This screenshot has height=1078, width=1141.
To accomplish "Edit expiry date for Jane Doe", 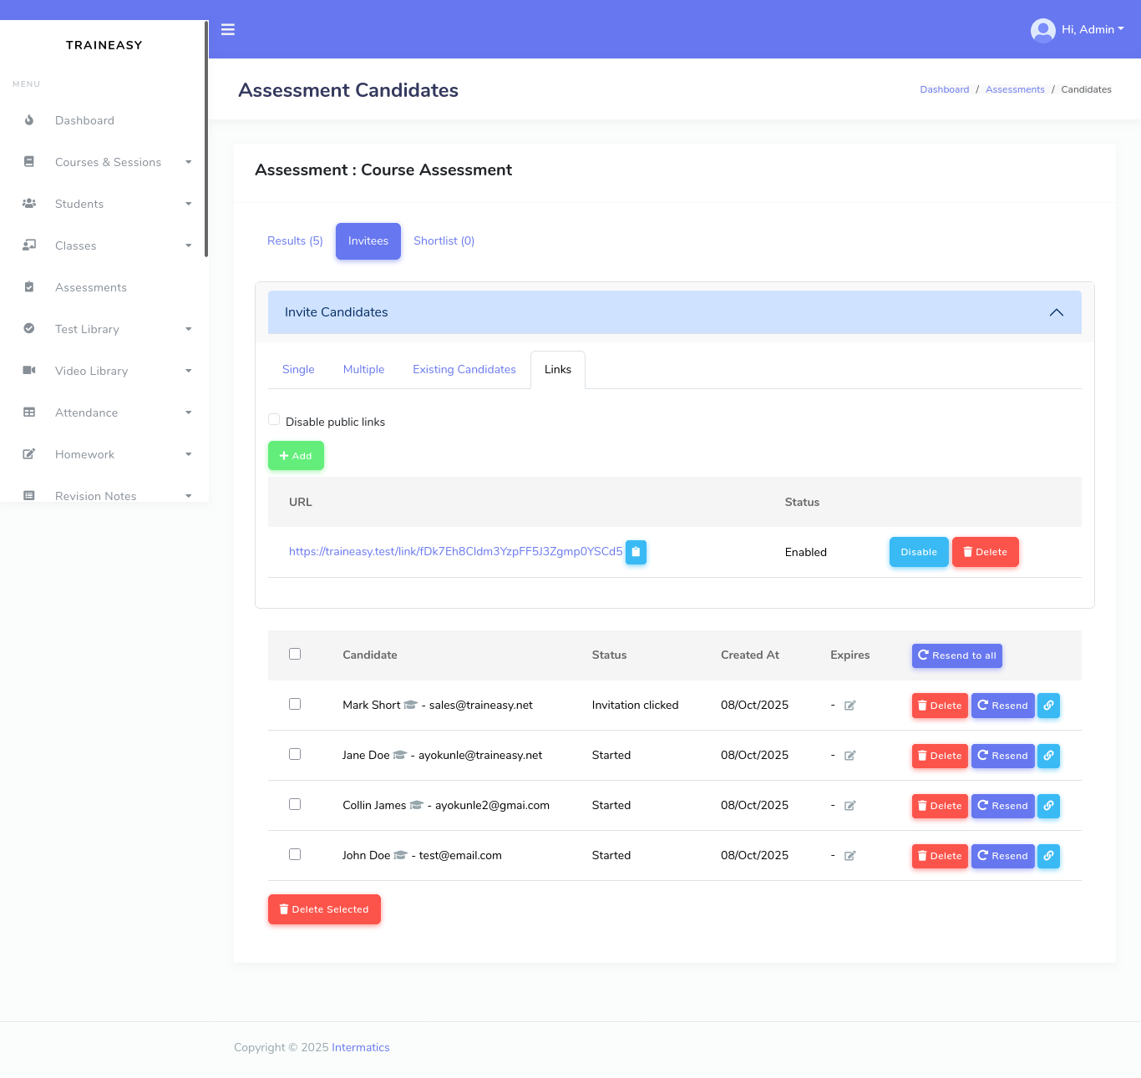I will click(849, 756).
